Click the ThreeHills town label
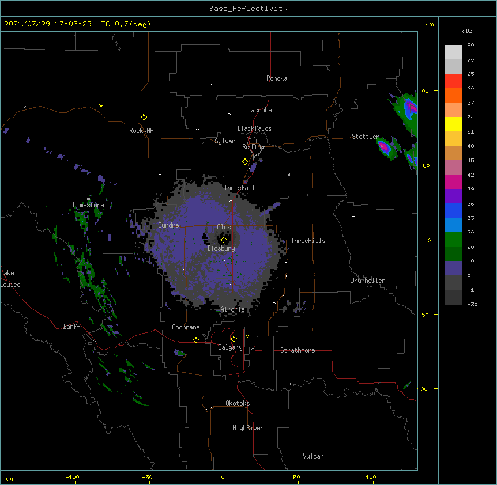This screenshot has height=485, width=497. click(x=308, y=241)
